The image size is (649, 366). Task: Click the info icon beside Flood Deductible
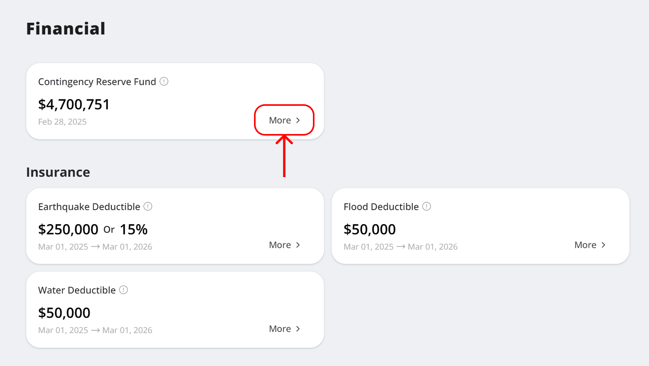point(427,206)
